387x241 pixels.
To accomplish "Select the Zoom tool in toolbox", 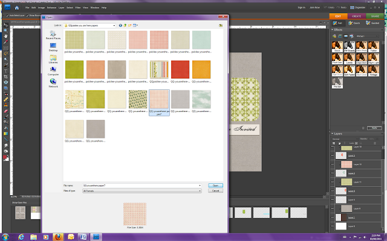I will (x=5, y=31).
